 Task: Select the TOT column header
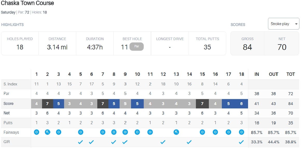coord(291,74)
